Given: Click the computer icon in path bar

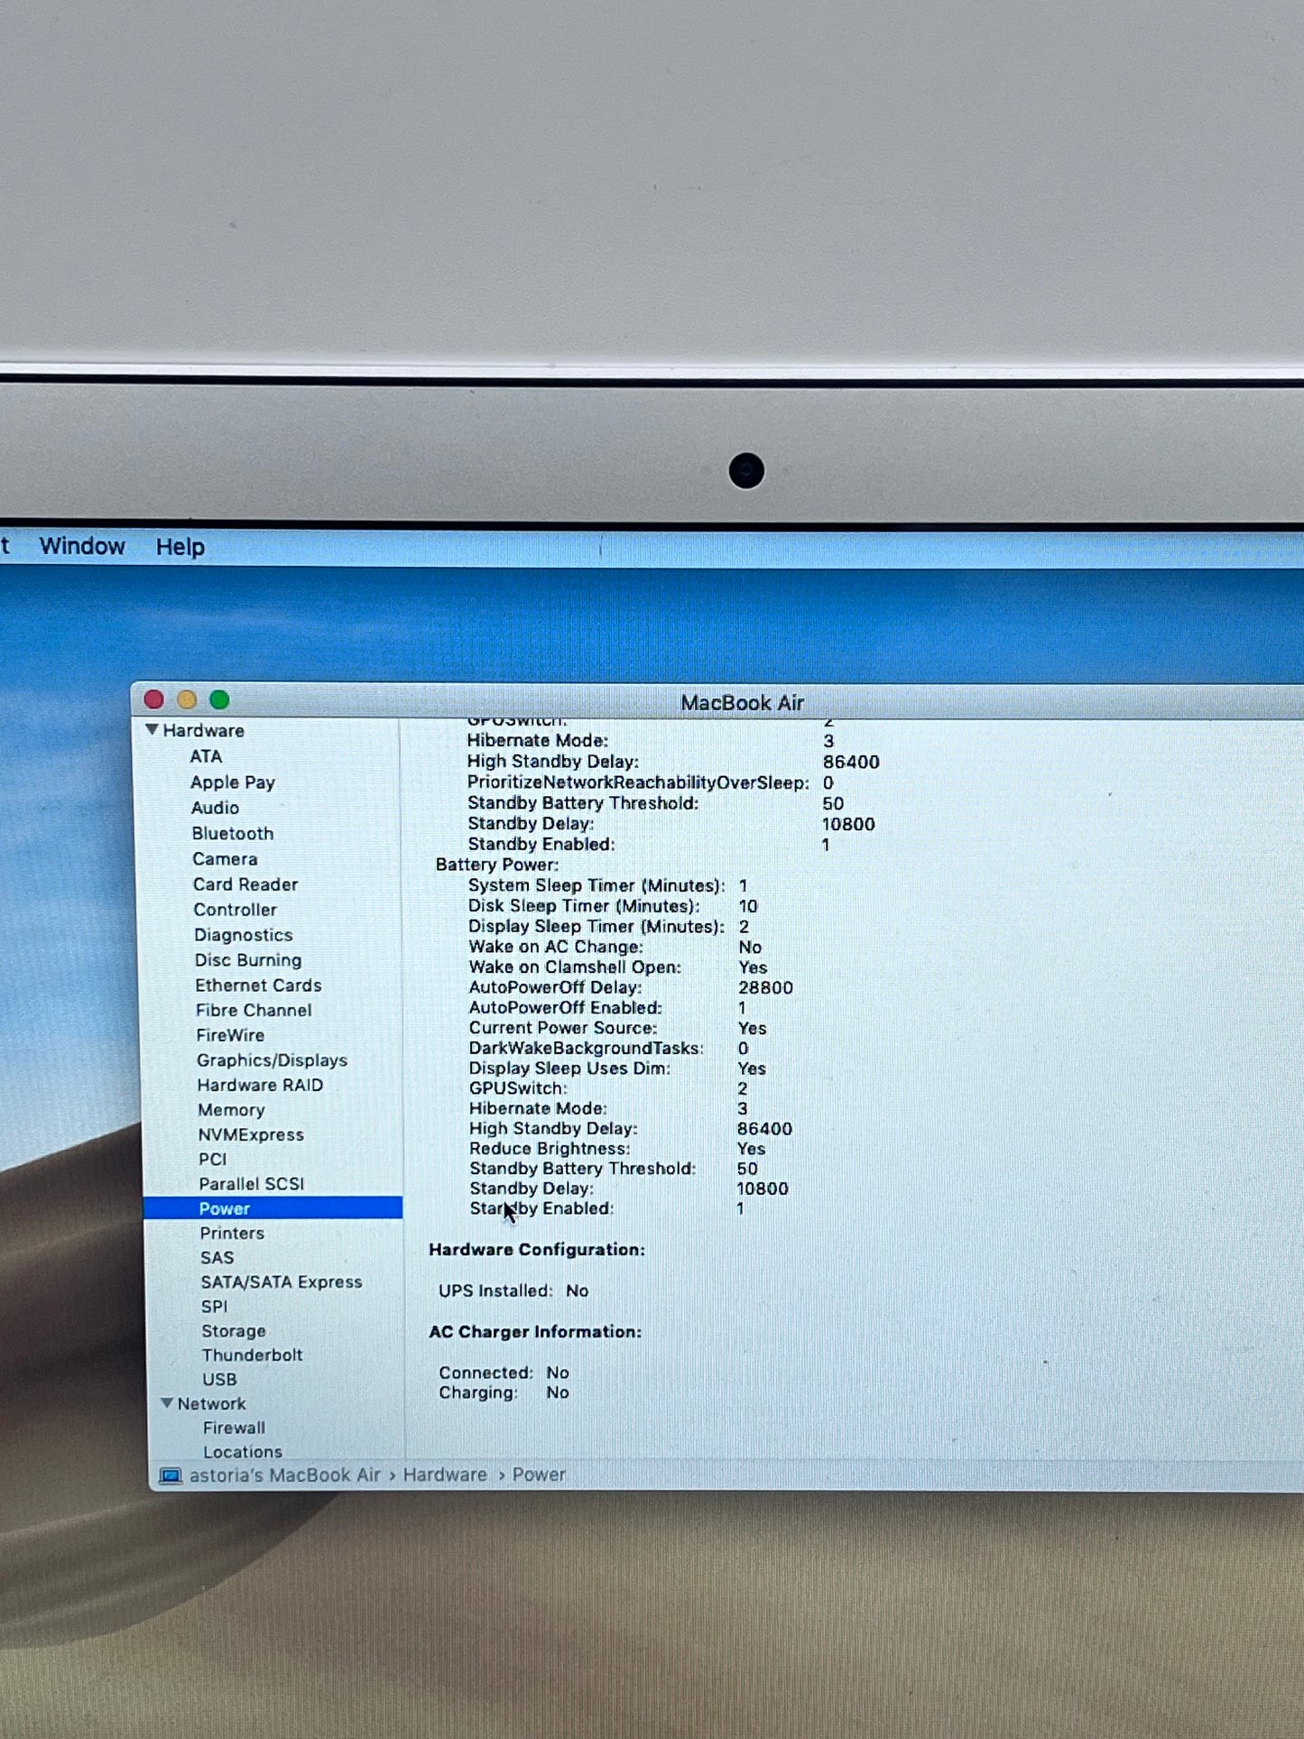Looking at the screenshot, I should click(x=170, y=1475).
